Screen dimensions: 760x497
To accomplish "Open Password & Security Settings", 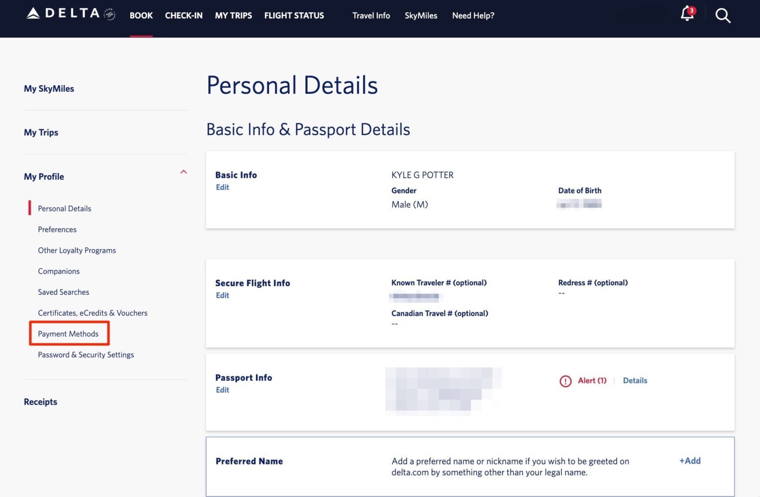I will click(86, 355).
